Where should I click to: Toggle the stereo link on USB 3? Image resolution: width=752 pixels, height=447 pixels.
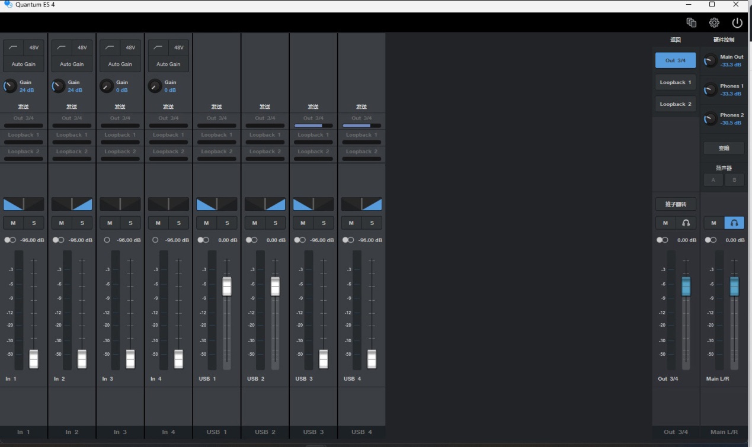(x=300, y=240)
